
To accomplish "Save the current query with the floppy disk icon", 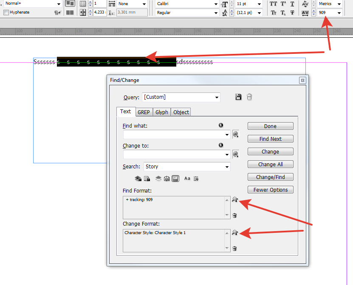I will 238,97.
